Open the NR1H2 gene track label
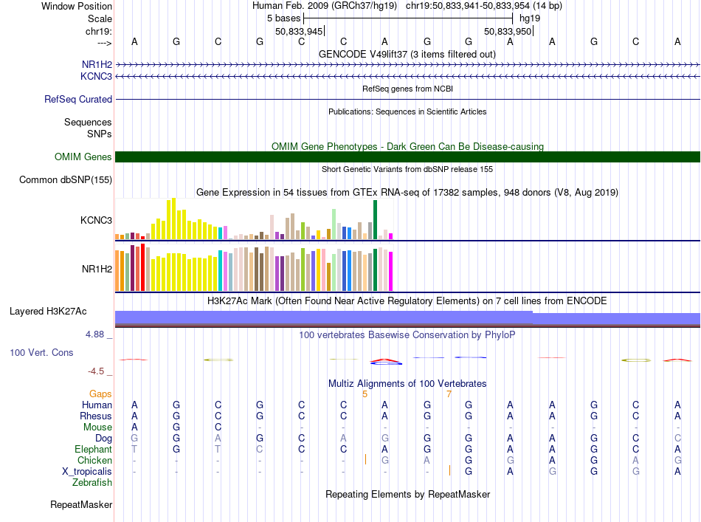The image size is (701, 522). pyautogui.click(x=97, y=64)
